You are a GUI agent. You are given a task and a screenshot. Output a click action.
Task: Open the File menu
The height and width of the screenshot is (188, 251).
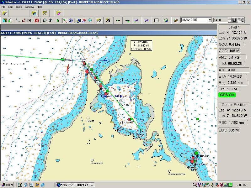click(x=3, y=7)
